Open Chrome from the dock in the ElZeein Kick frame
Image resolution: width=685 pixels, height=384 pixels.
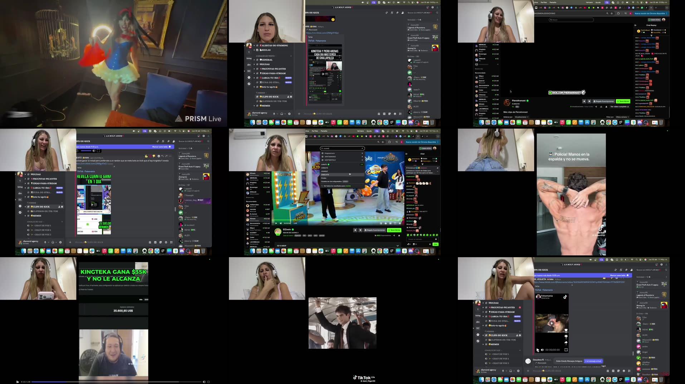(x=380, y=251)
